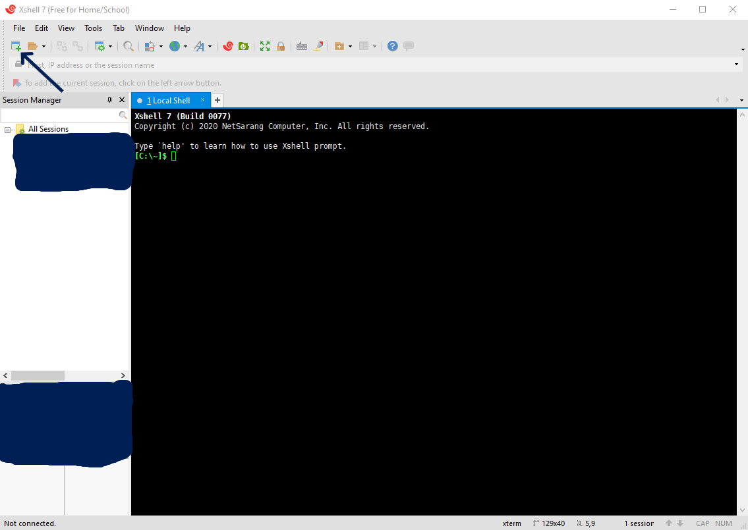748x530 pixels.
Task: Click the Find magnifier toolbar icon
Action: 129,46
